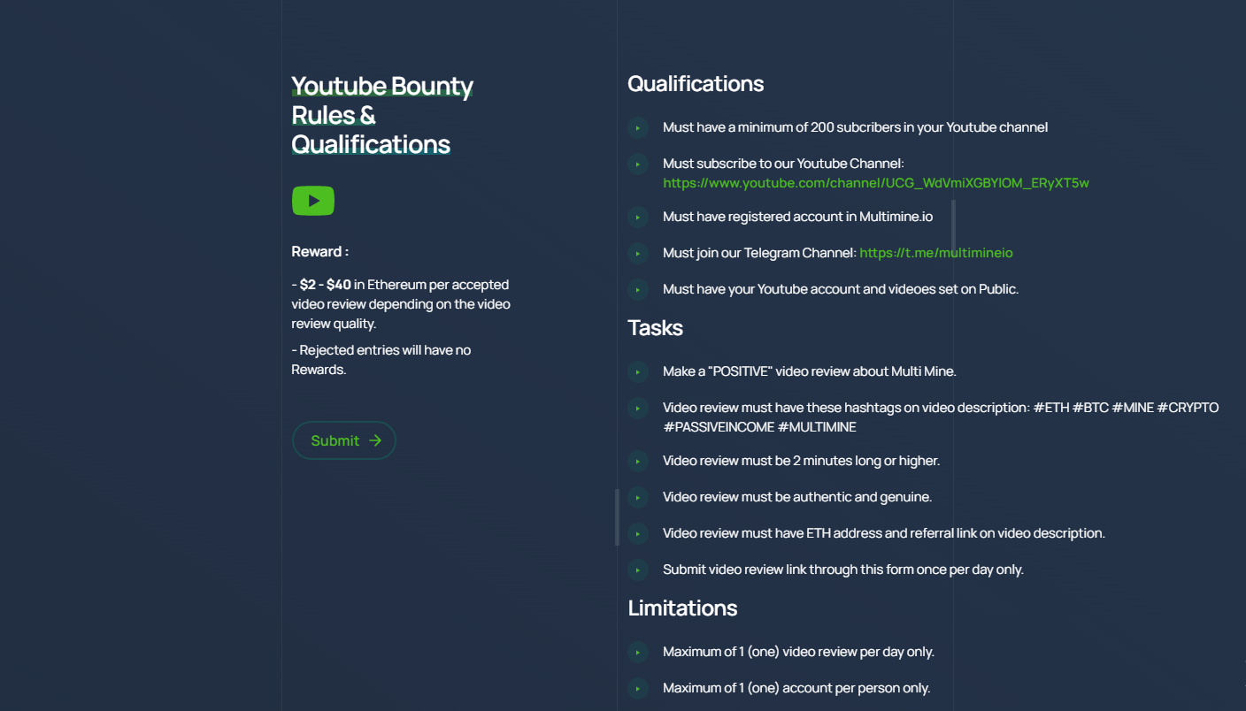Click the "authentic and genuine" requirement line
Viewport: 1246px width, 711px height.
click(x=797, y=497)
